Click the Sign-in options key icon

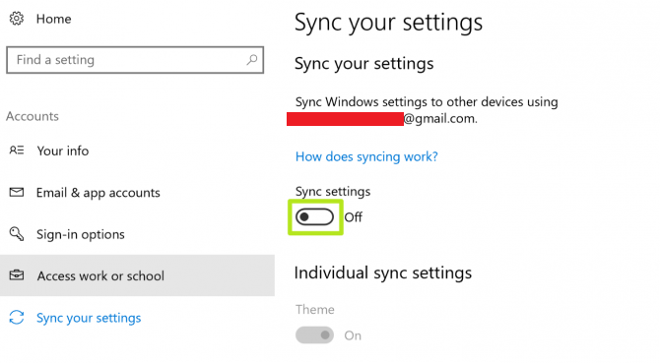tap(17, 233)
